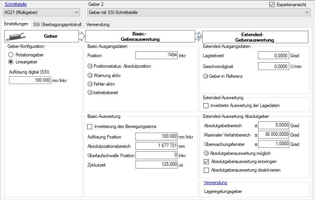Image resolution: width=315 pixels, height=200 pixels.
Task: Click the Zykluszeit input field
Action: coord(156,165)
